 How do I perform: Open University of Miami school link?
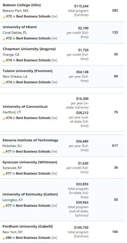(x=20, y=27)
